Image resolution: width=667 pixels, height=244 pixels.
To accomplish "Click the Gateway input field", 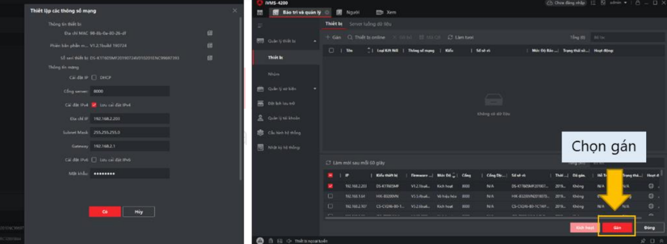I will (x=130, y=146).
